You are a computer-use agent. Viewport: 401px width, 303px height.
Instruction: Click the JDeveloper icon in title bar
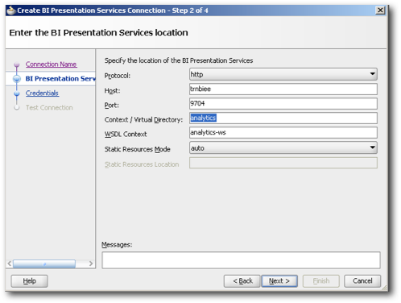(x=11, y=10)
